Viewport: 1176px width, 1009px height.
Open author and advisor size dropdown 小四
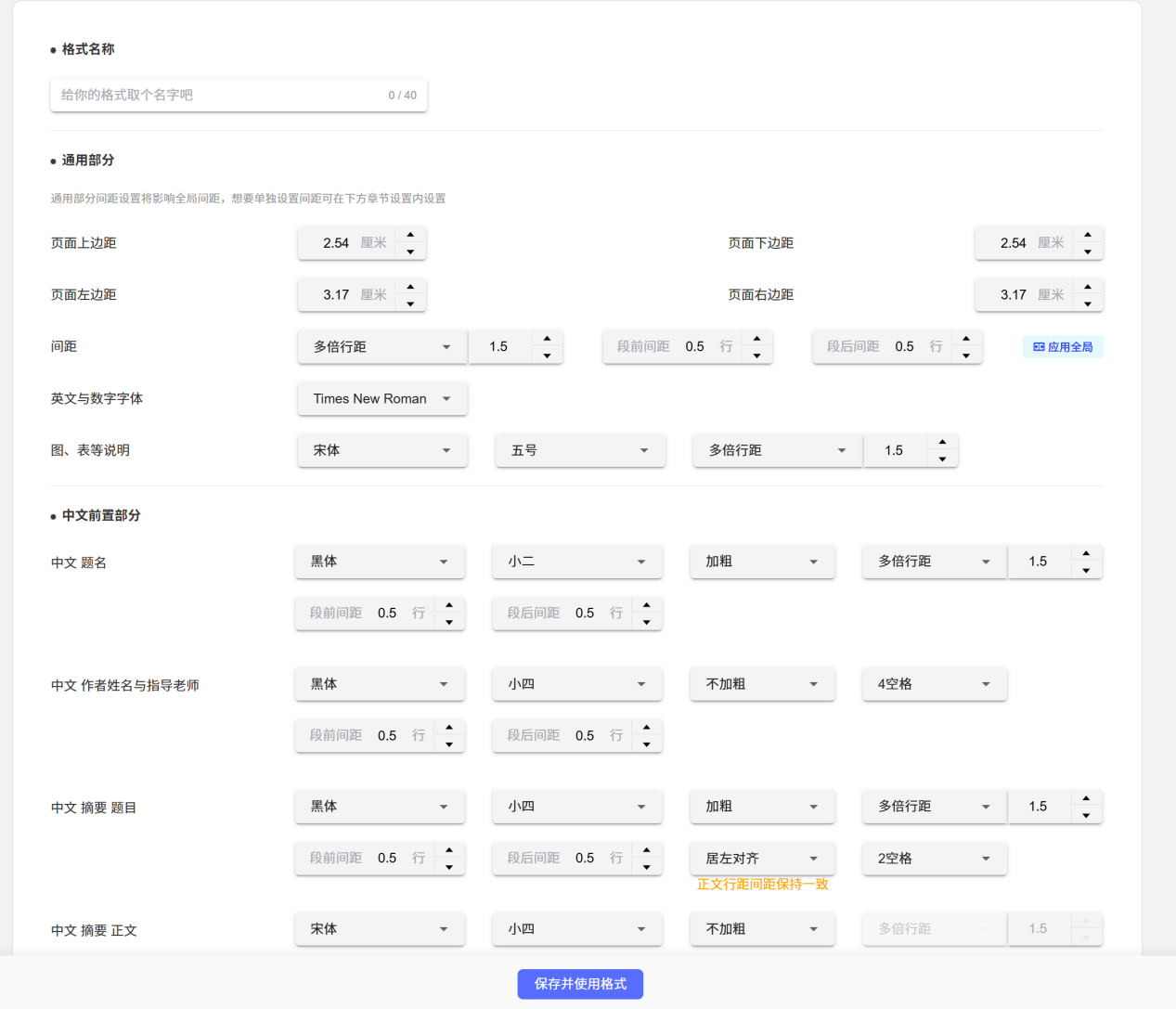click(577, 684)
